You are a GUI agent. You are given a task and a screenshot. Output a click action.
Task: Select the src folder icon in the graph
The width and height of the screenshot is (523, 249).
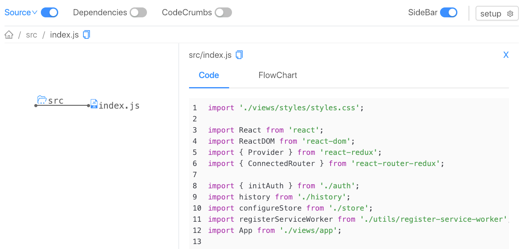(x=42, y=100)
